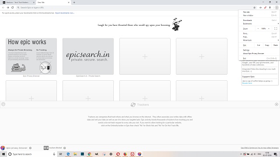280x157 pixels.
Task: Close the New Tab tab
Action: click(69, 3)
